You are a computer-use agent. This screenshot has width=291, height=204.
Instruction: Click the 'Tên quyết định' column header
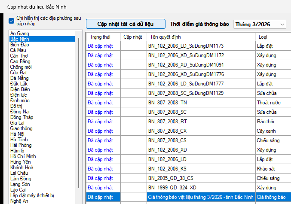tap(164, 37)
